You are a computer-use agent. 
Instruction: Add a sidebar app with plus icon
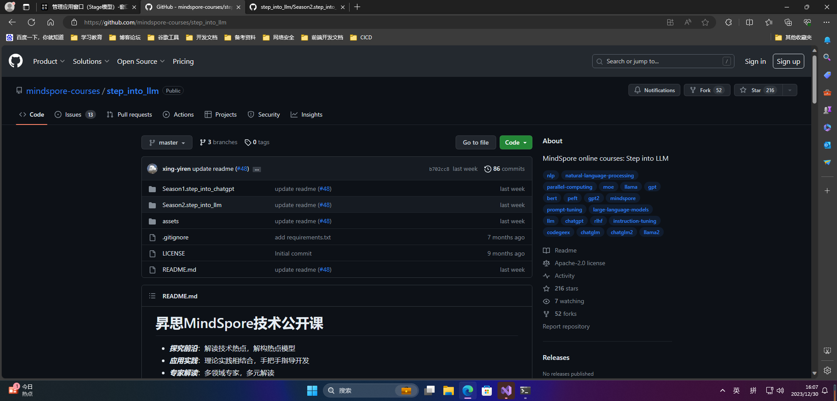click(827, 191)
